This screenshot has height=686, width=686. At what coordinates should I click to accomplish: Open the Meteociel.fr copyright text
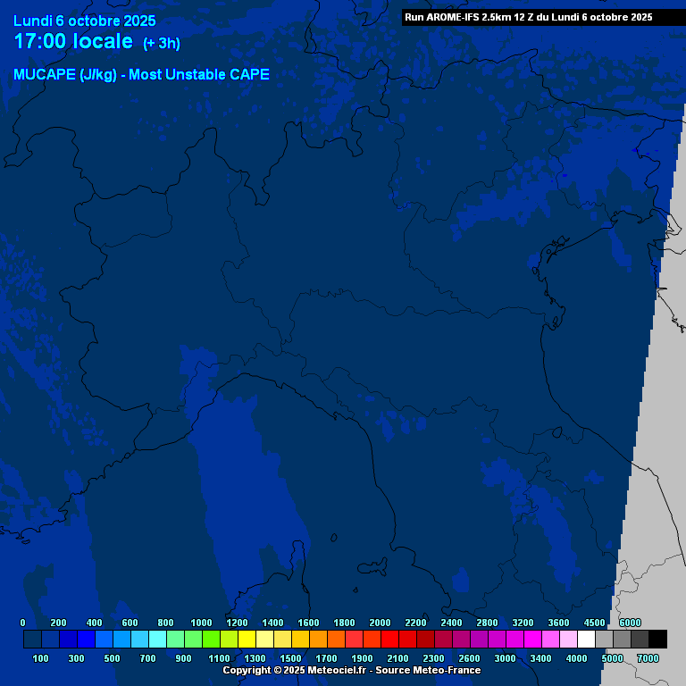296,670
